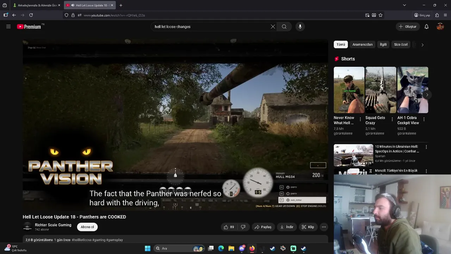The height and width of the screenshot is (254, 451).
Task: Open options for 10 Minutes in Ukrainian Hell
Action: 426,147
